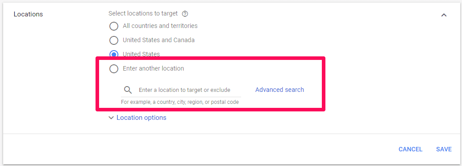Expand Location options using its chevron arrow
462x166 pixels.
[x=111, y=118]
